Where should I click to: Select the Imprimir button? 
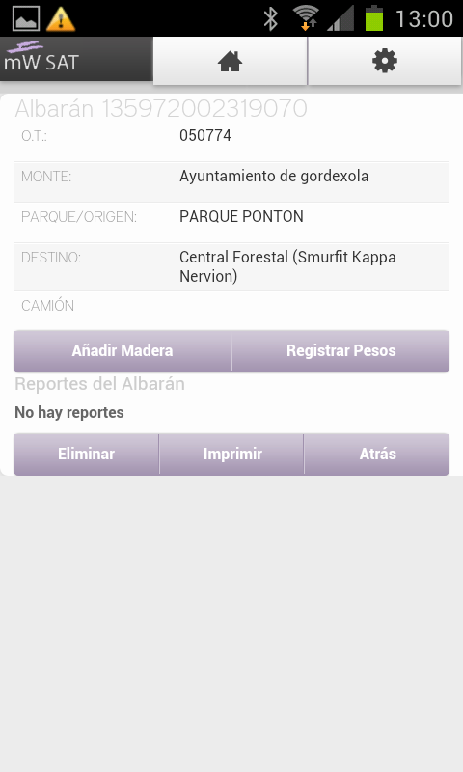pos(231,454)
